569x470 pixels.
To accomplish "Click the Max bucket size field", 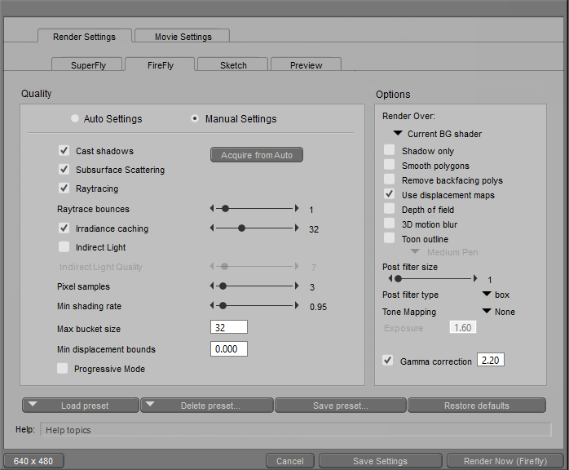I will [229, 327].
